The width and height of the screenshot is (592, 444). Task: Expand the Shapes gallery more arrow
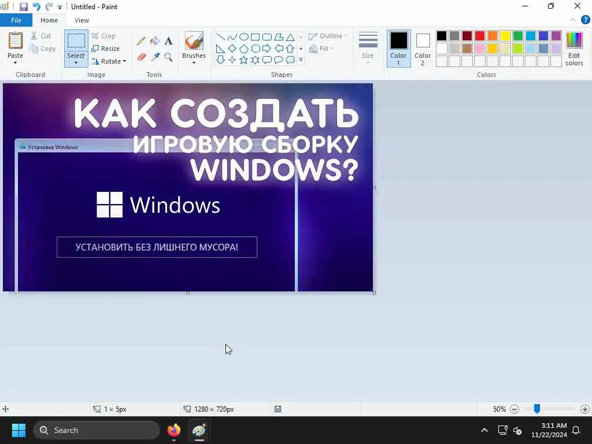(301, 60)
